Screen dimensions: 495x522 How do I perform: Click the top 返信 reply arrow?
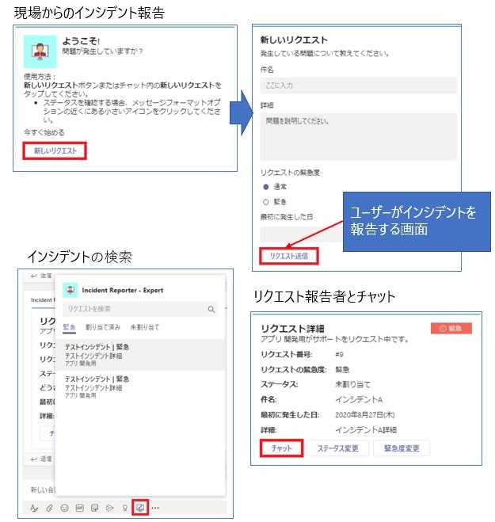(33, 276)
